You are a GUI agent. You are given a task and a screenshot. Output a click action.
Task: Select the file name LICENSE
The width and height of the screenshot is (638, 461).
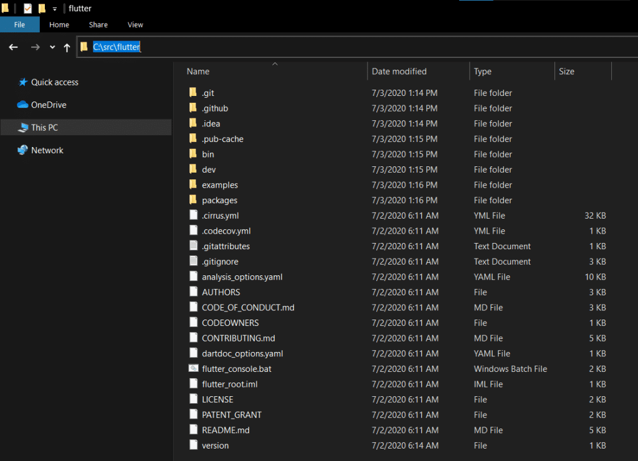(217, 399)
